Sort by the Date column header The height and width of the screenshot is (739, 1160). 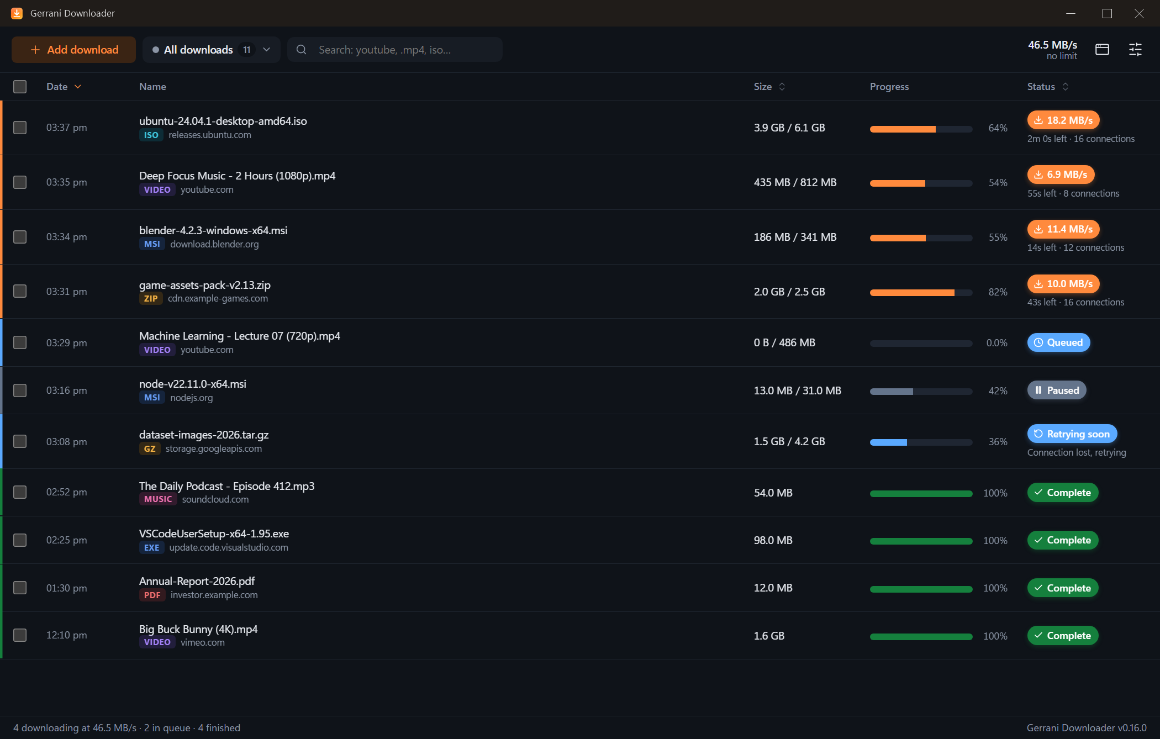click(64, 87)
